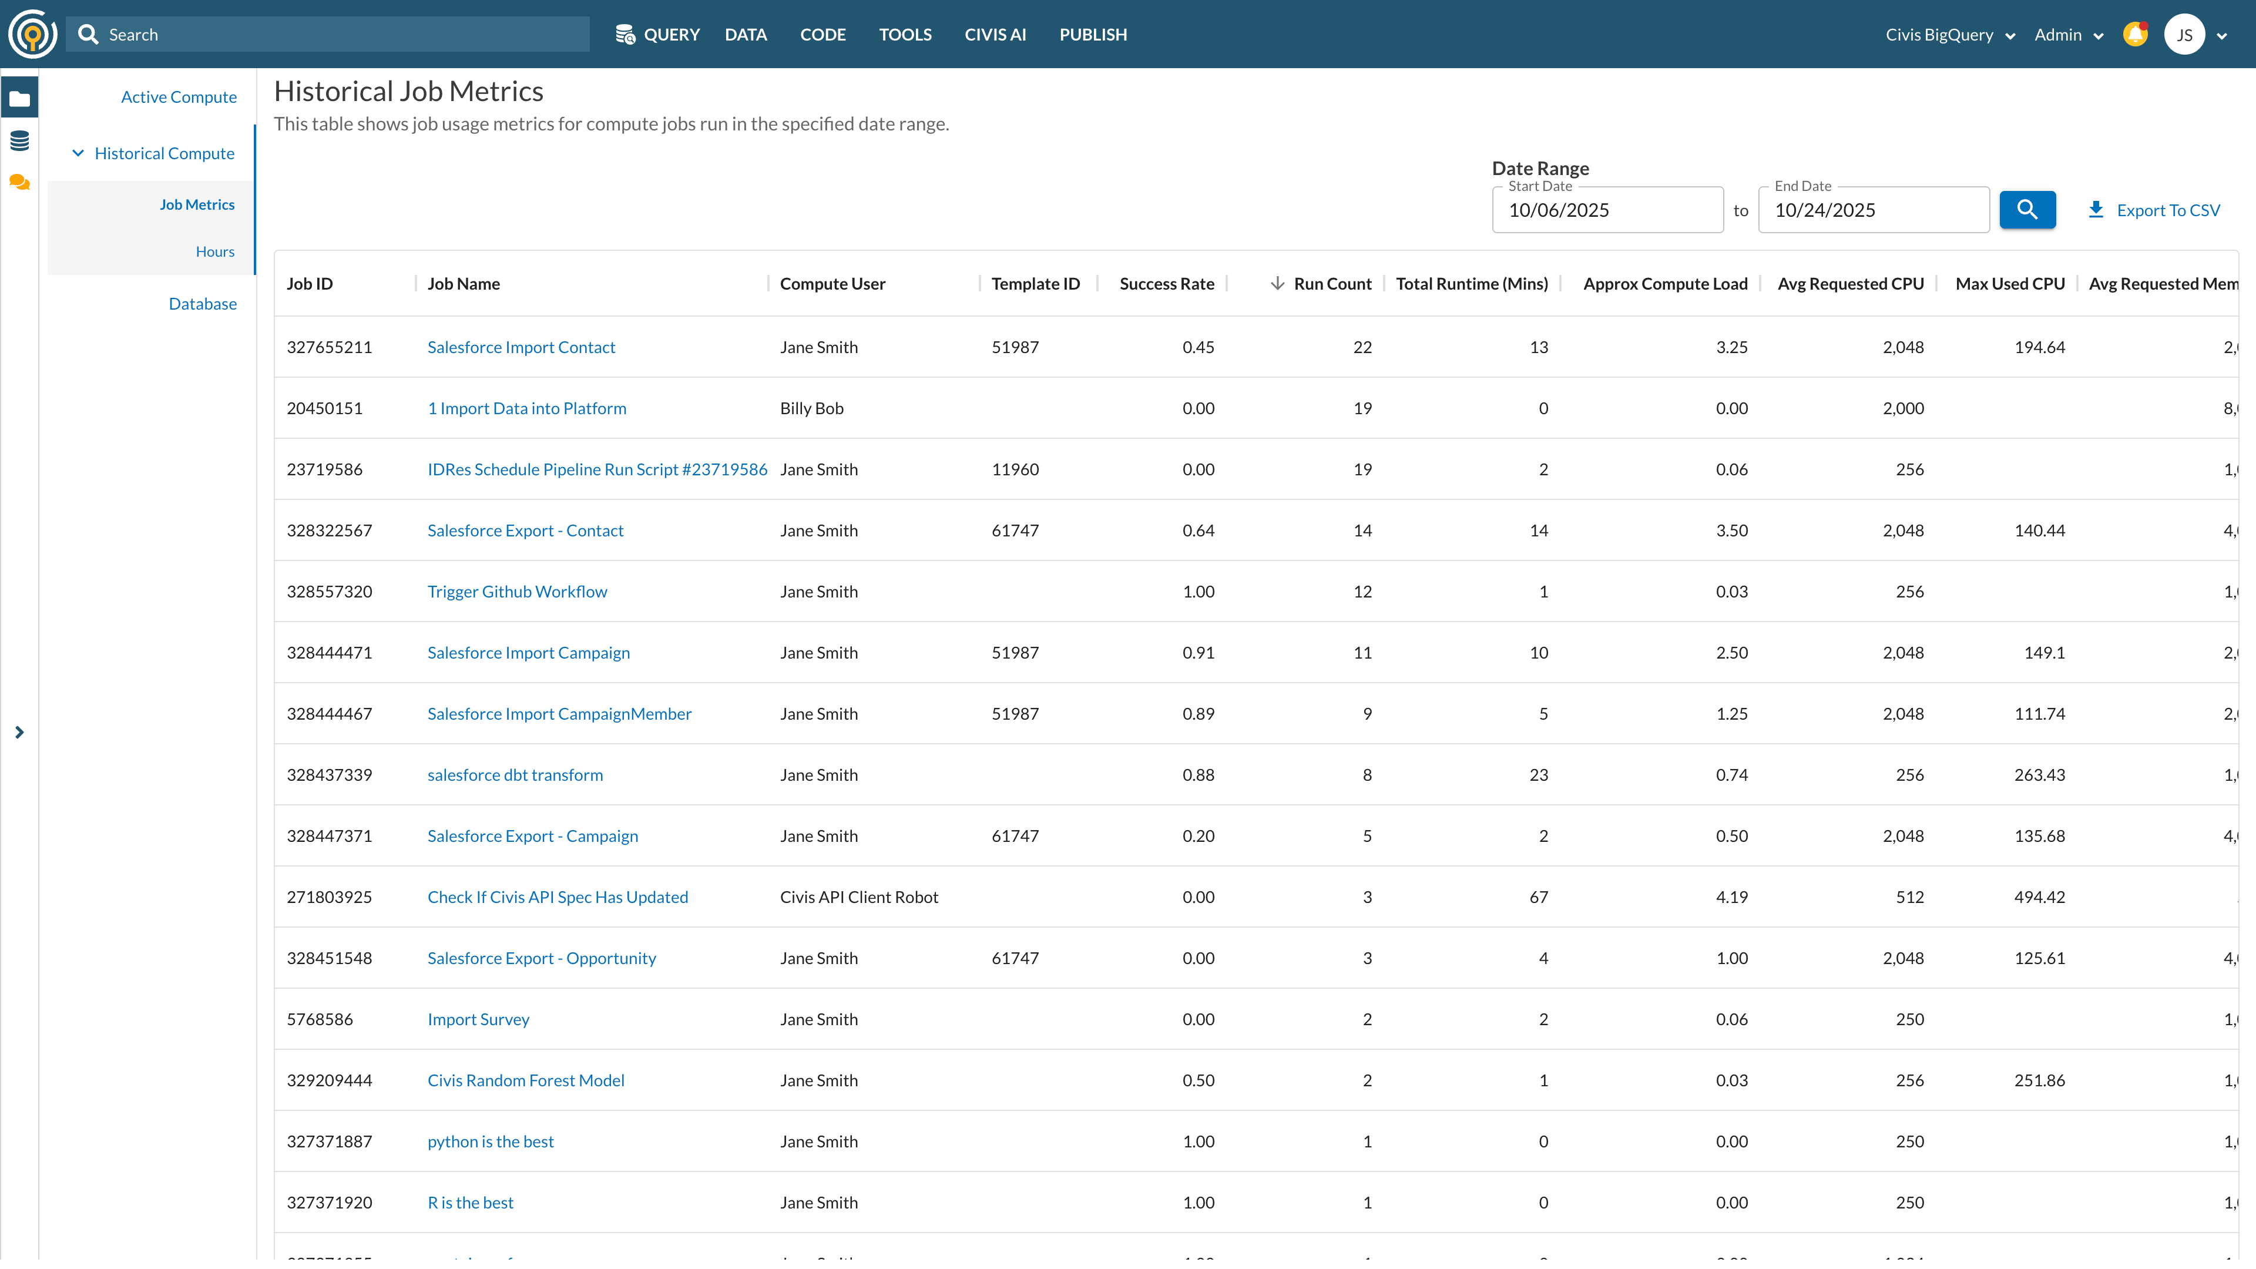Image resolution: width=2256 pixels, height=1269 pixels.
Task: Open the Salesforce Import Contact job link
Action: point(521,347)
